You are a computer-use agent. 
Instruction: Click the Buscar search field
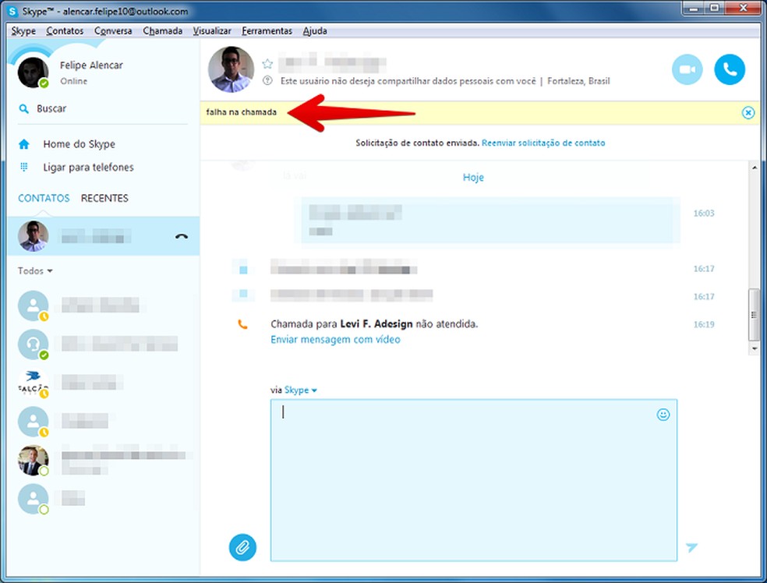103,108
